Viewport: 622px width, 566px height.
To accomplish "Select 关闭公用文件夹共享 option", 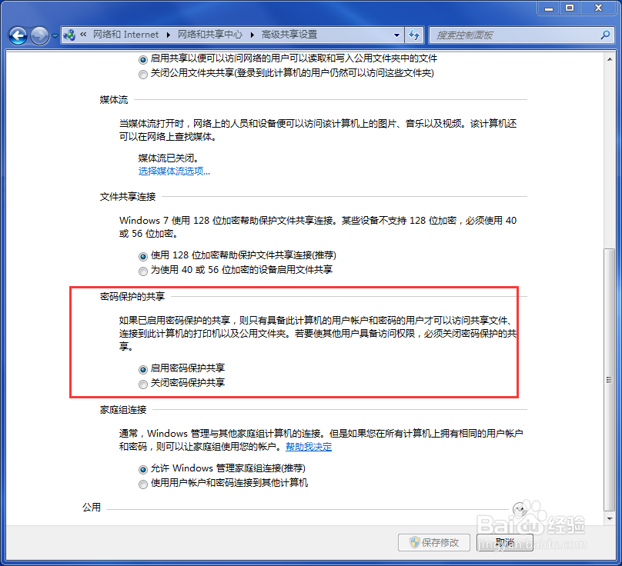I will [143, 75].
